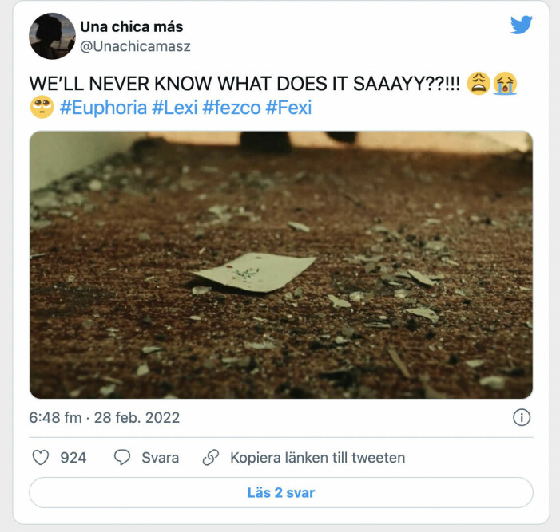This screenshot has height=532, width=560.
Task: Open the #Fexi hashtag
Action: (x=288, y=108)
